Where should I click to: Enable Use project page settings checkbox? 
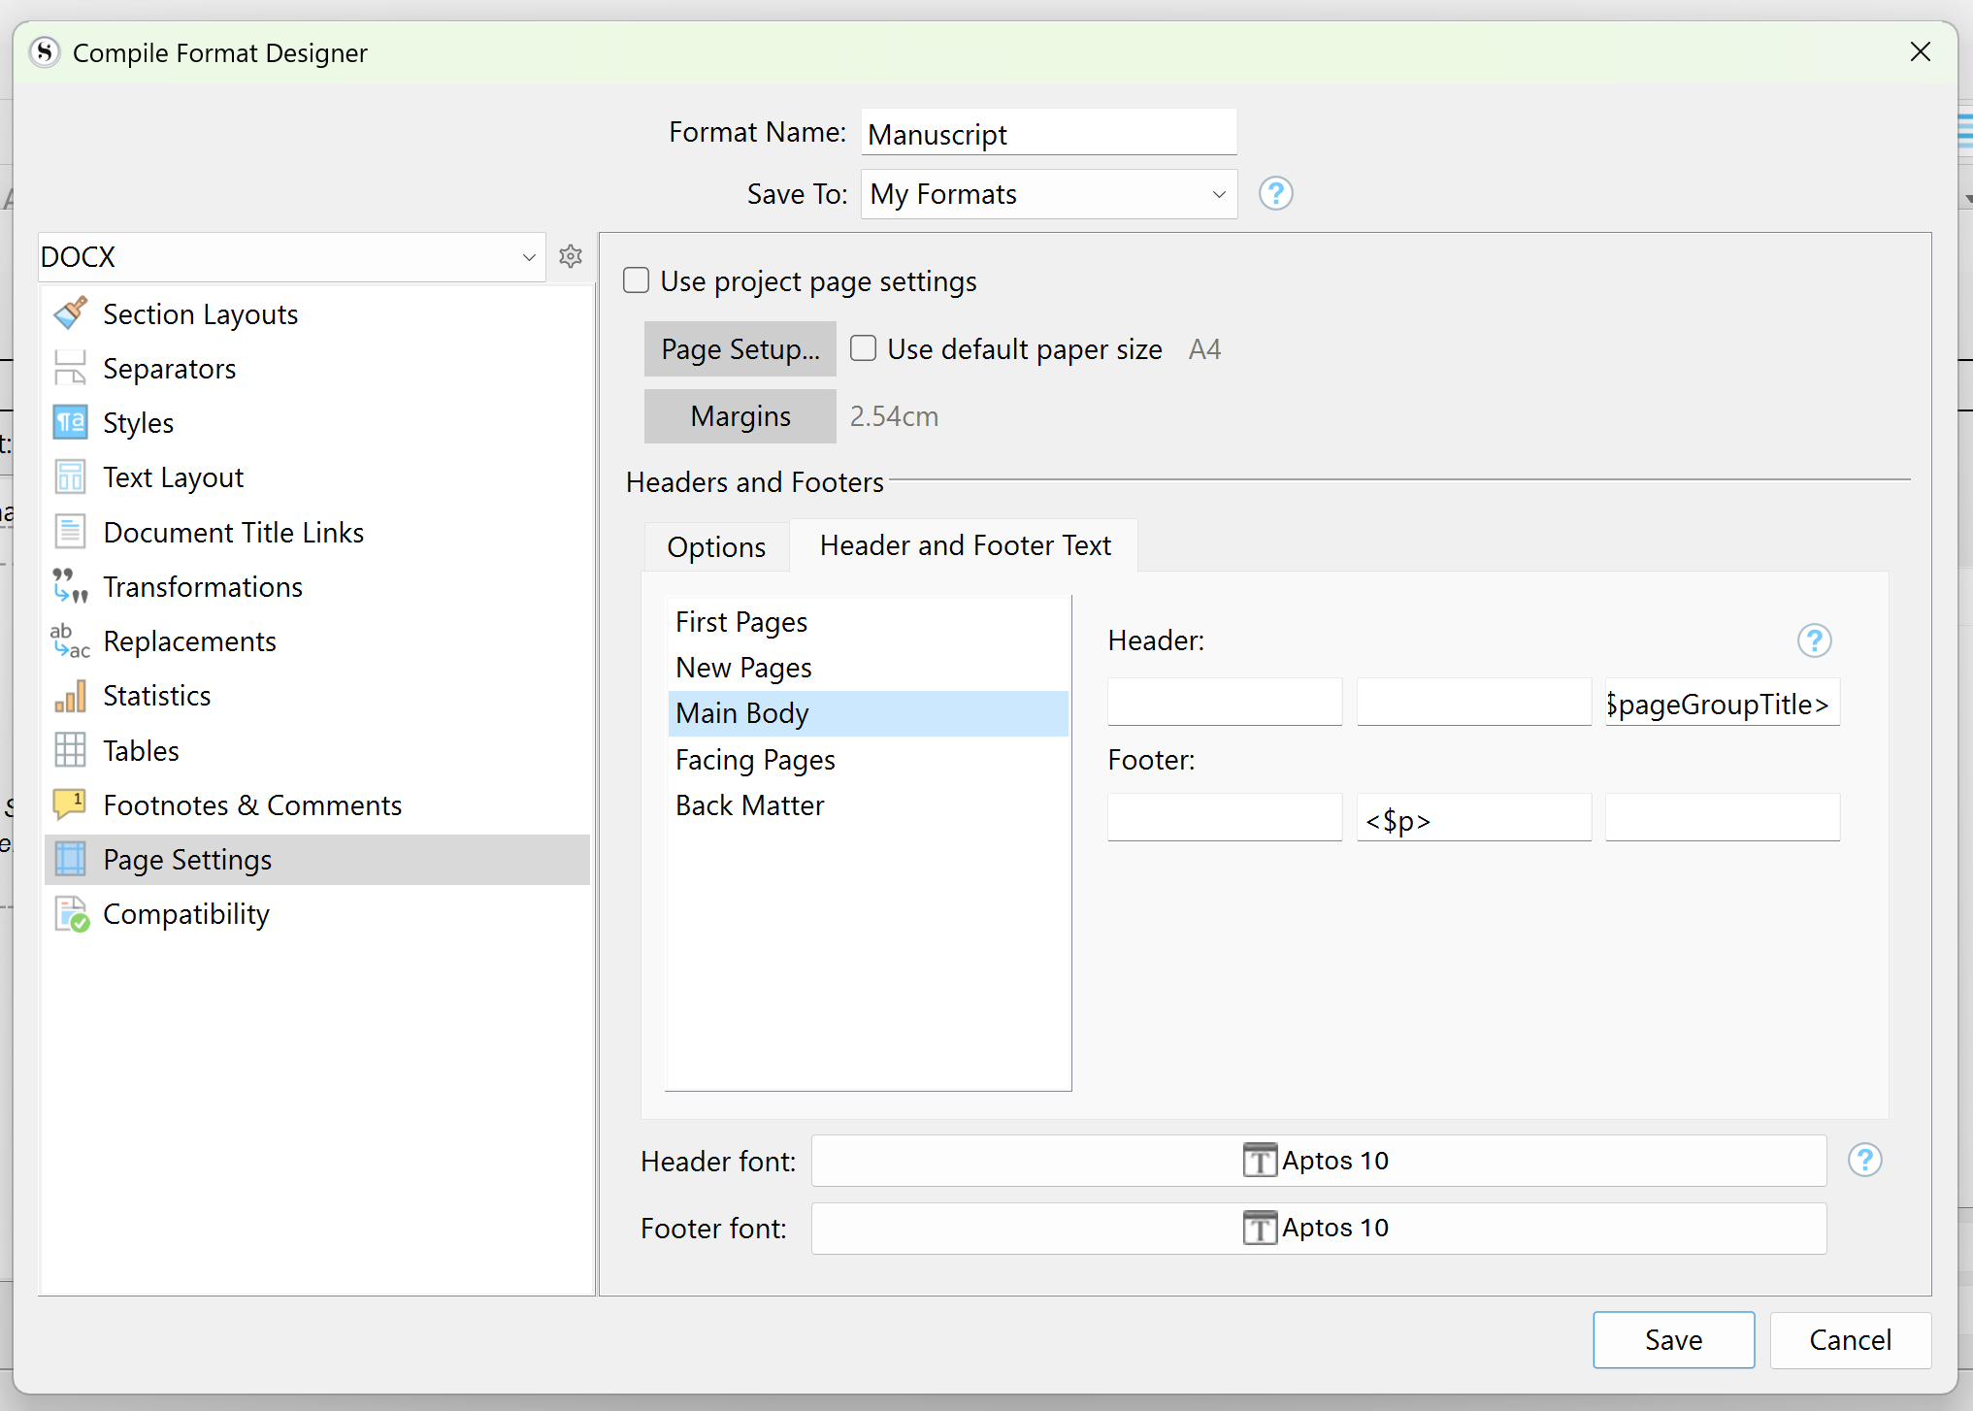pos(636,281)
